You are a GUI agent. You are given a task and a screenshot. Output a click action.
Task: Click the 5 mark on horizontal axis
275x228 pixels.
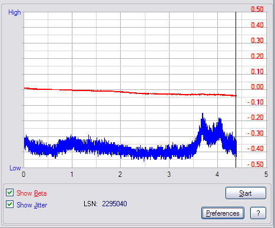(266, 174)
